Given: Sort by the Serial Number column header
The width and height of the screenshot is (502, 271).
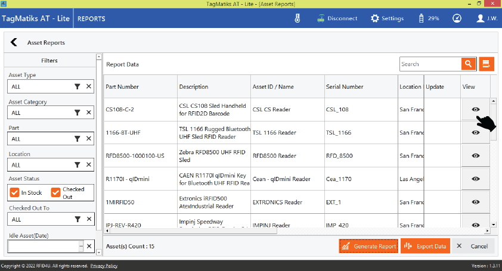Looking at the screenshot, I should [345, 87].
